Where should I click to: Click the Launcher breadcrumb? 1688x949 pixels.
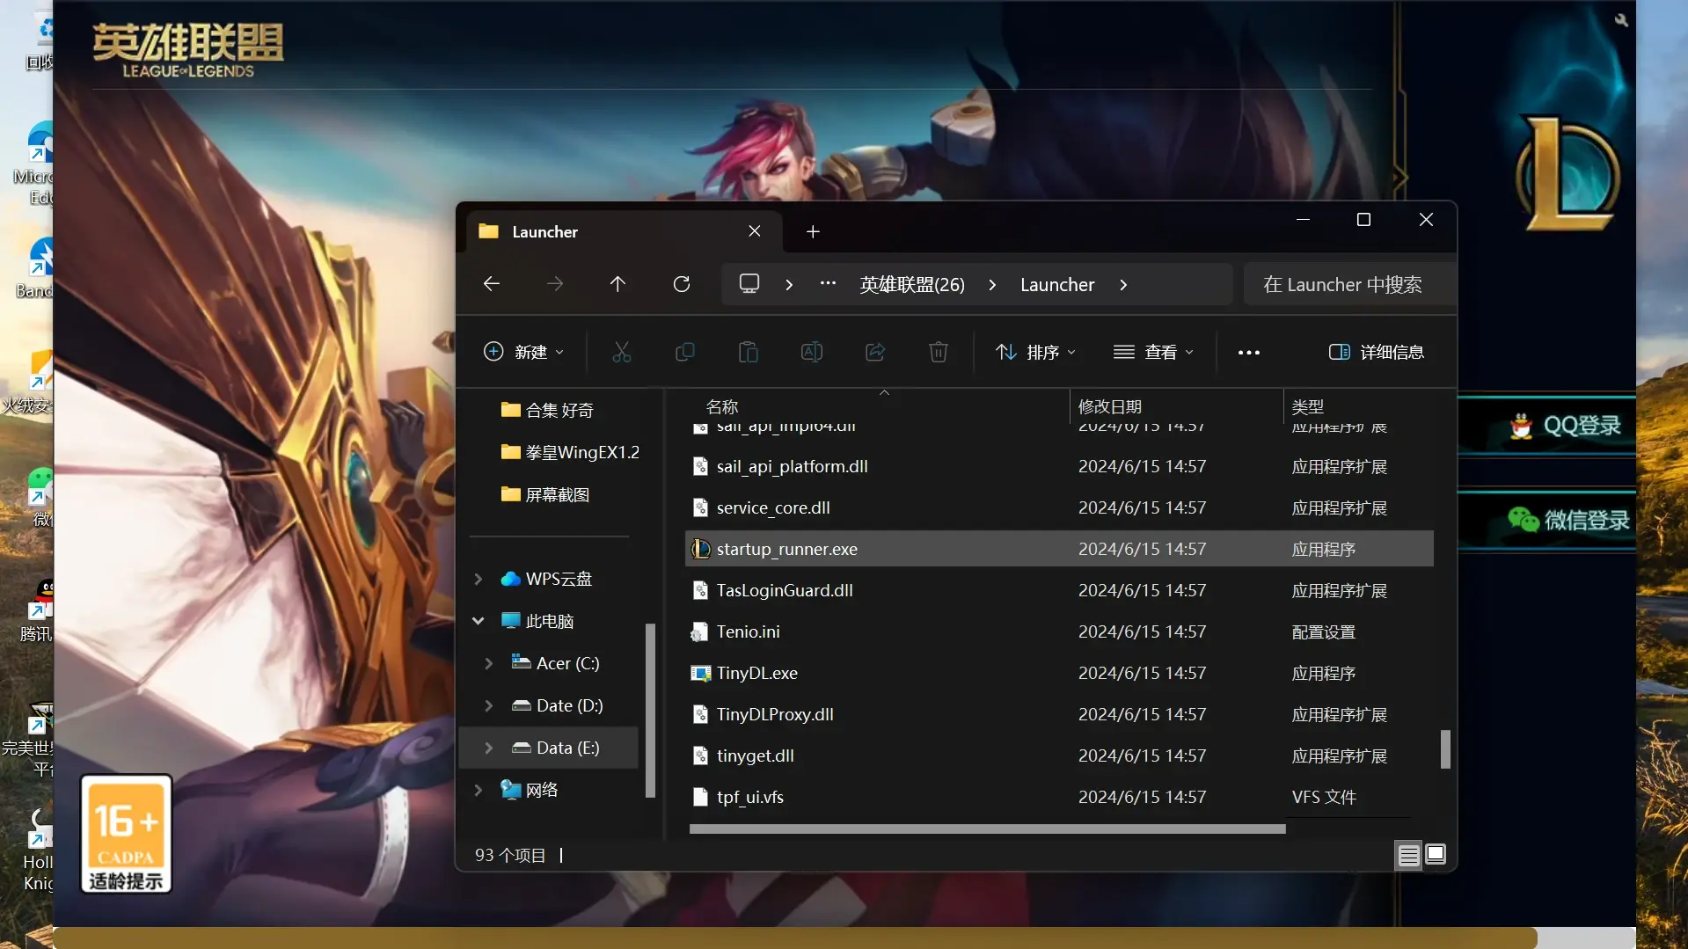tap(1057, 284)
